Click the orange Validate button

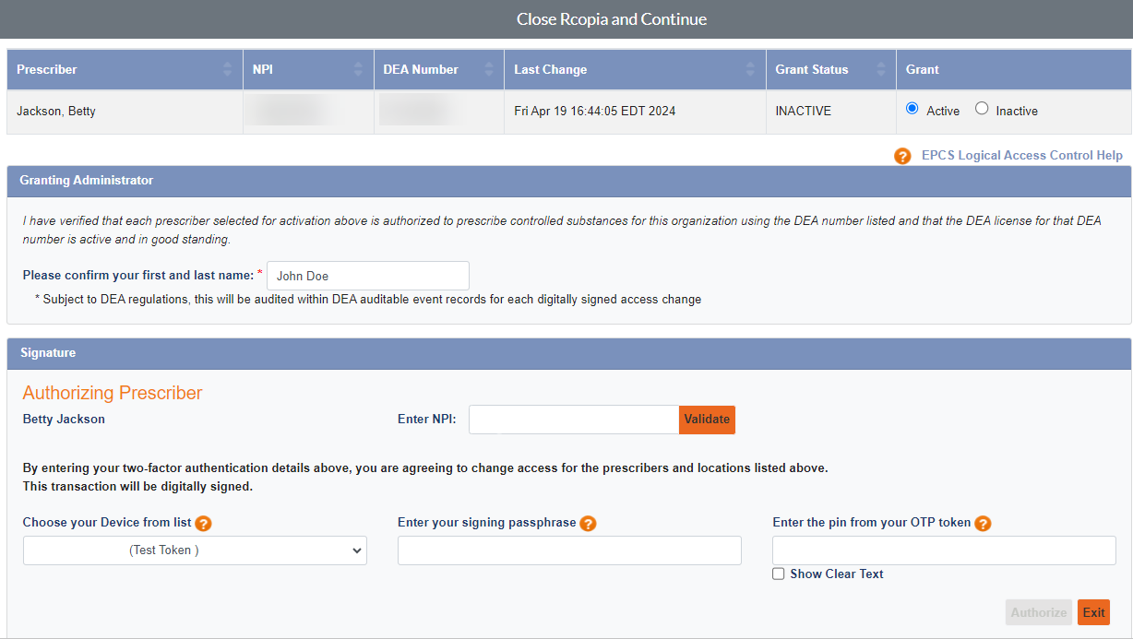tap(707, 420)
